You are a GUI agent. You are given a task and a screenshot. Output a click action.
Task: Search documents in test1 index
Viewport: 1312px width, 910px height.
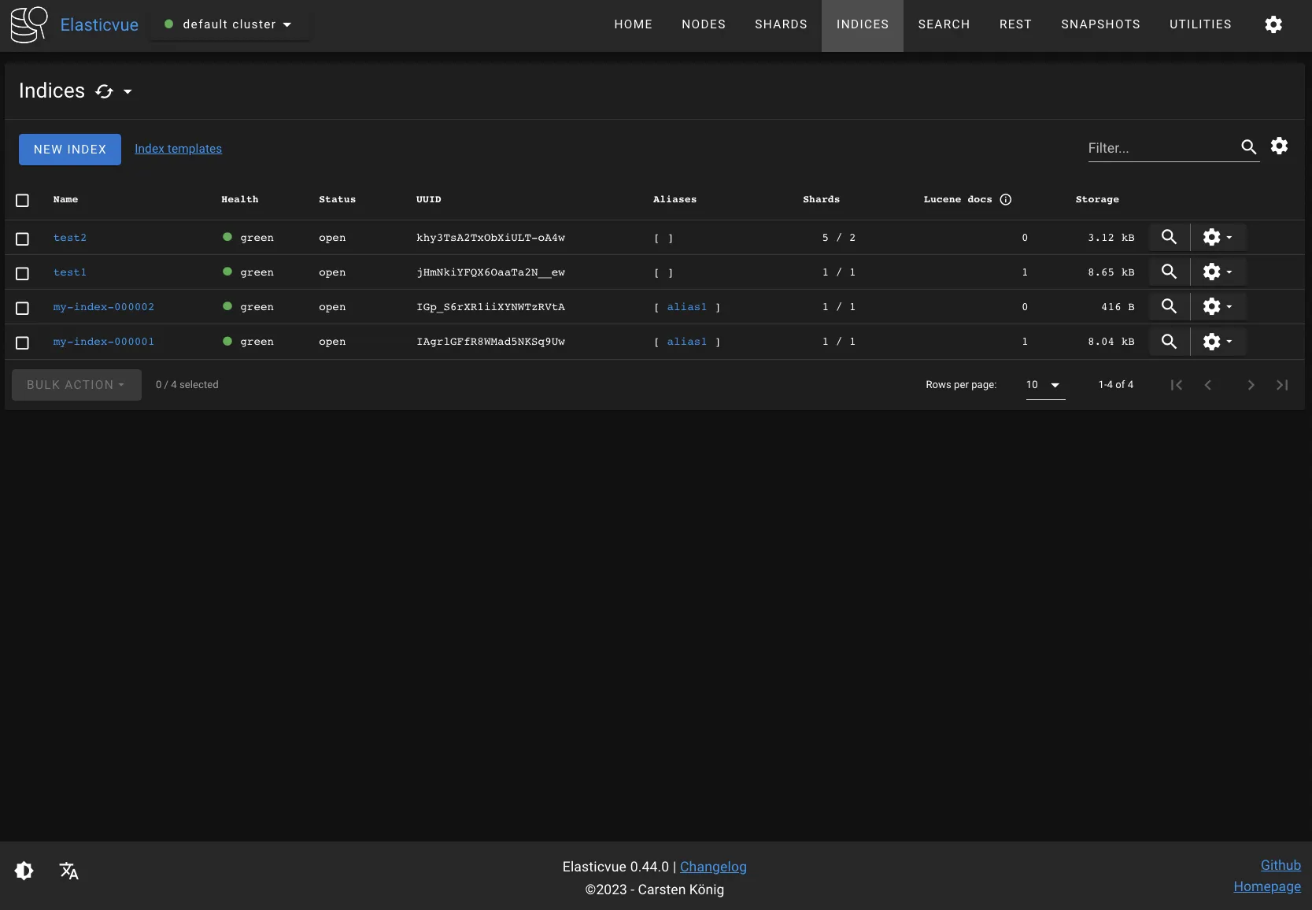tap(1170, 272)
